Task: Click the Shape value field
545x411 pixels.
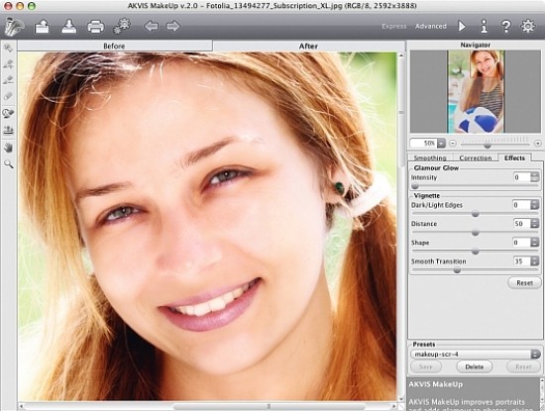Action: [x=522, y=243]
